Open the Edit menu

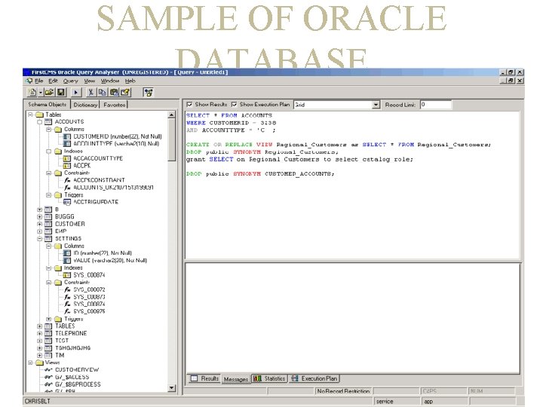click(x=53, y=81)
